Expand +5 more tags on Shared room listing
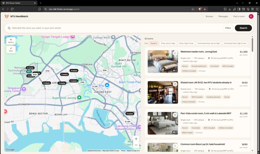 (201, 102)
